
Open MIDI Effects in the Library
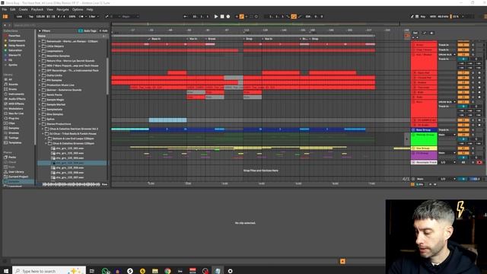tap(16, 104)
